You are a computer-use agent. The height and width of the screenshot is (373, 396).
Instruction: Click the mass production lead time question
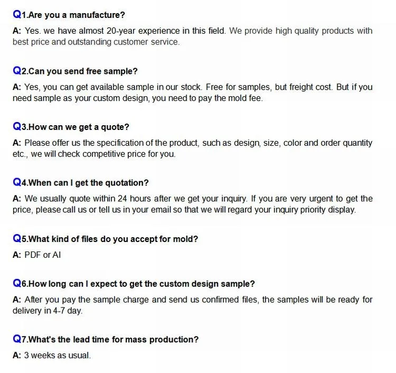click(x=114, y=340)
